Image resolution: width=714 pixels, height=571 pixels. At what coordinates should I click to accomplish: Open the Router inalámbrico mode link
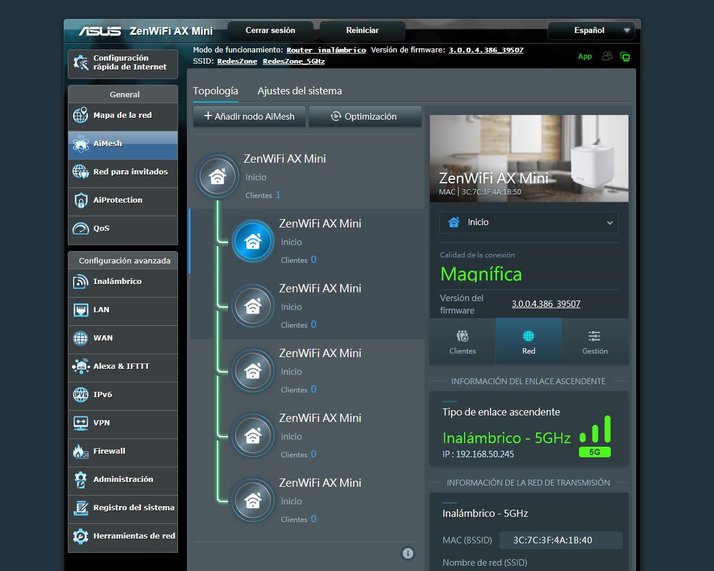click(326, 50)
